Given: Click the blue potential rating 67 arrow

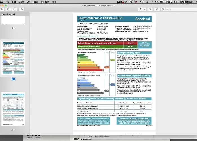Looking at the screenshot, I should (x=112, y=85).
